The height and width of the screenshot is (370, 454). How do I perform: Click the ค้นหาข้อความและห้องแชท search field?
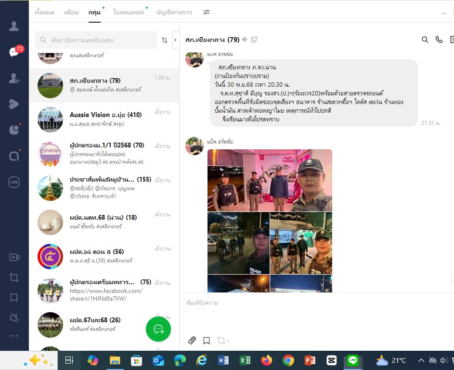tap(96, 40)
